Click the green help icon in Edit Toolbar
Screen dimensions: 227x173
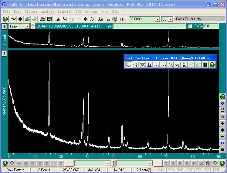pyautogui.click(x=212, y=65)
